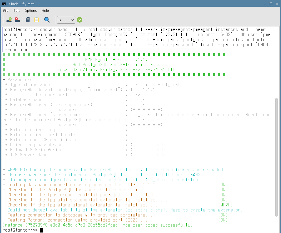The height and width of the screenshot is (233, 281).
Task: Minimize the fly-term window
Action: 265,4
